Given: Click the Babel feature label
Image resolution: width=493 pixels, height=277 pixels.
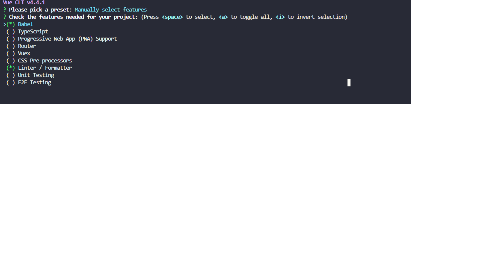Looking at the screenshot, I should tap(25, 24).
